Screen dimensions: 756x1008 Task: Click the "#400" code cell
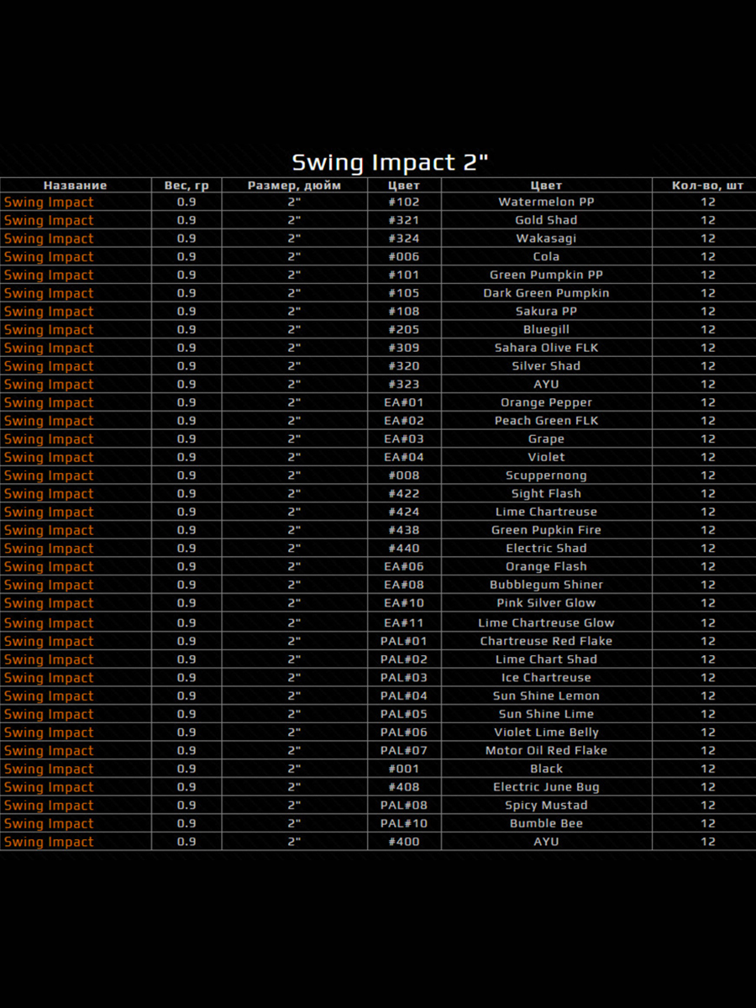(x=403, y=842)
